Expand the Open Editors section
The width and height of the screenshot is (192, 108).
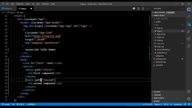click(x=159, y=13)
